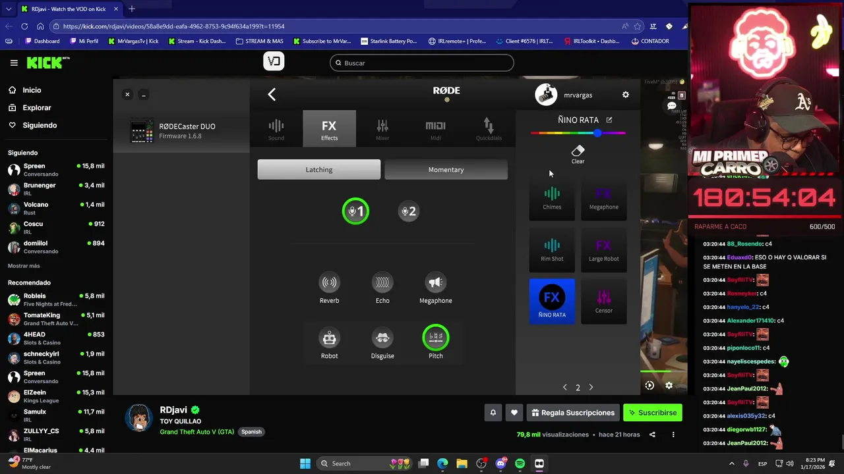Image resolution: width=844 pixels, height=474 pixels.
Task: Select the Reverb effect icon
Action: tap(329, 282)
